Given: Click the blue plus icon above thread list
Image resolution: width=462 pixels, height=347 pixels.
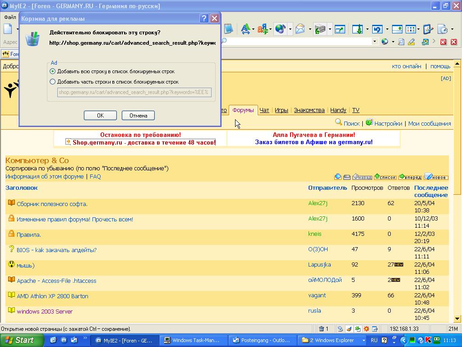Looking at the screenshot, I should (337, 177).
